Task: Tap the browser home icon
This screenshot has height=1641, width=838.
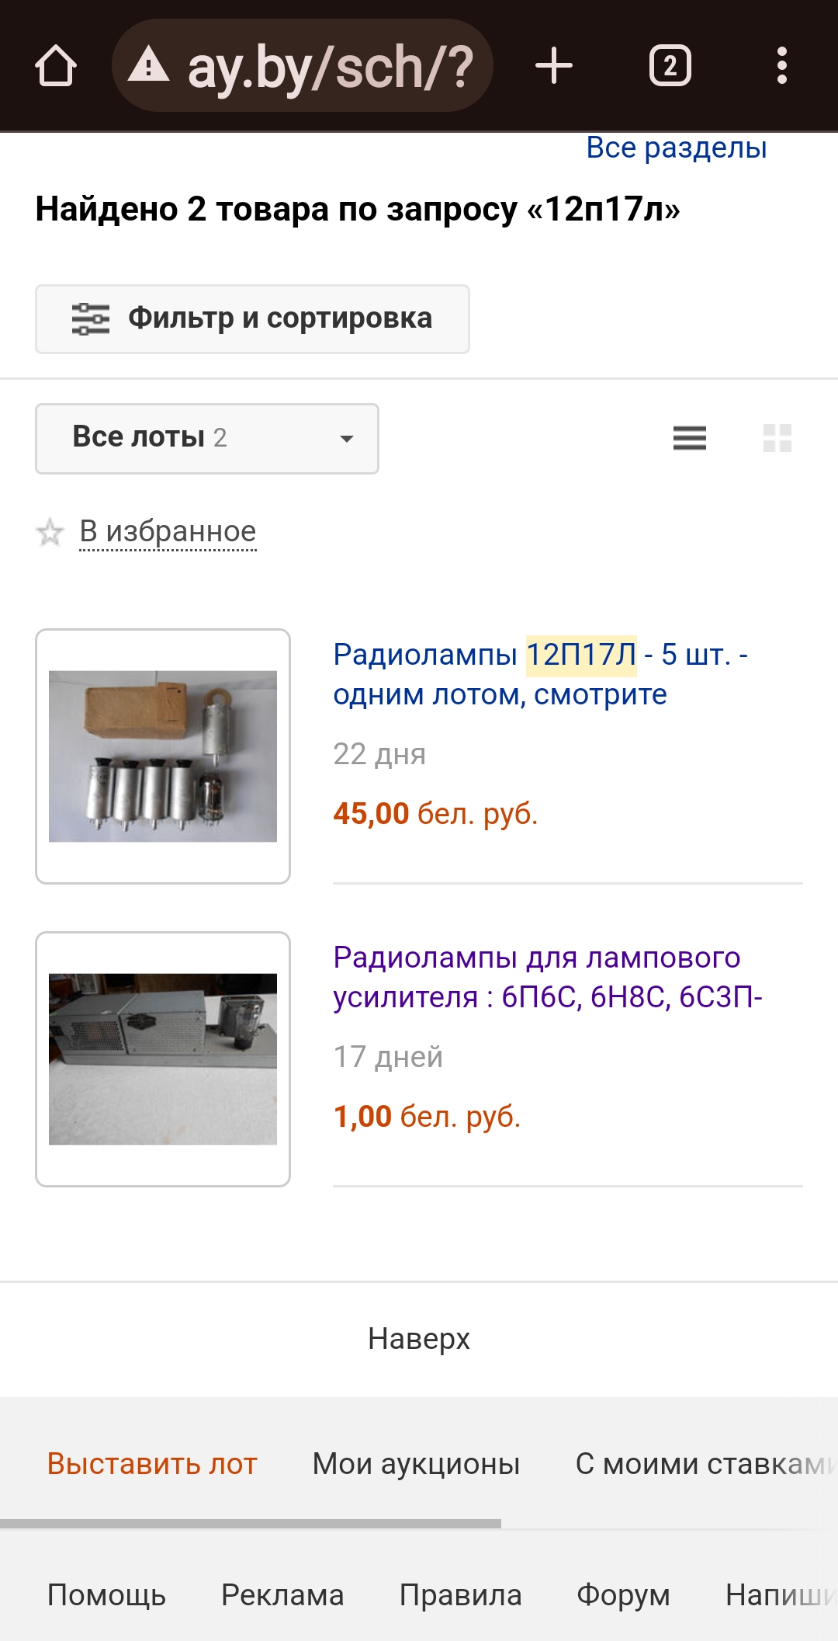Action: [x=56, y=66]
